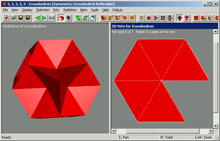Open the Help menu
The image size is (220, 141).
coord(105,10)
